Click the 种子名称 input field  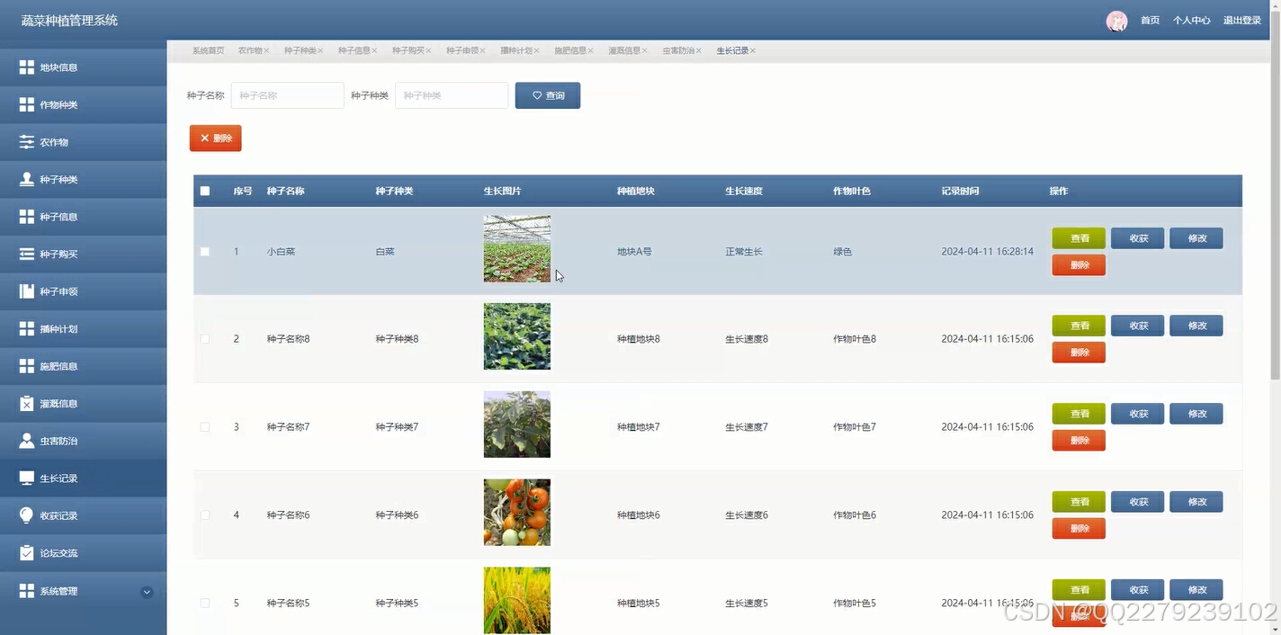[x=287, y=94]
